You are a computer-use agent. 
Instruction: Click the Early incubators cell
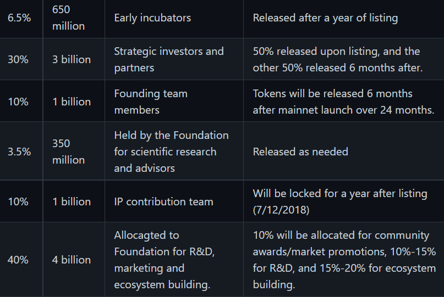tap(152, 18)
